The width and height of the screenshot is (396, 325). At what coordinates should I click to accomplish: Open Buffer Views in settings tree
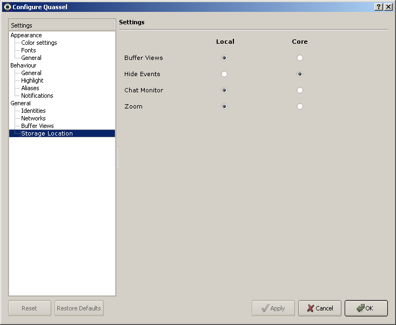tap(37, 126)
